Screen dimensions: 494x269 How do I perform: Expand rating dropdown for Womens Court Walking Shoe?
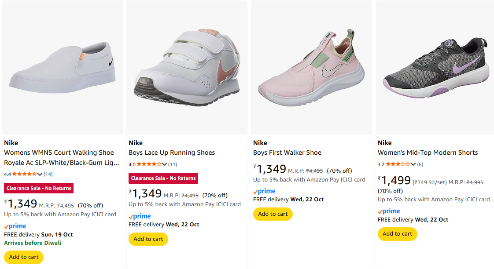40,174
